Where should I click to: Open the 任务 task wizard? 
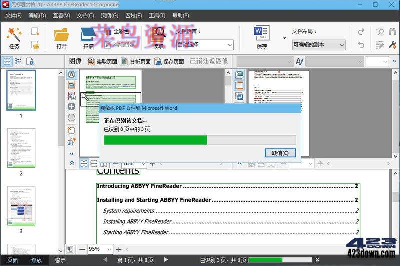tap(14, 38)
